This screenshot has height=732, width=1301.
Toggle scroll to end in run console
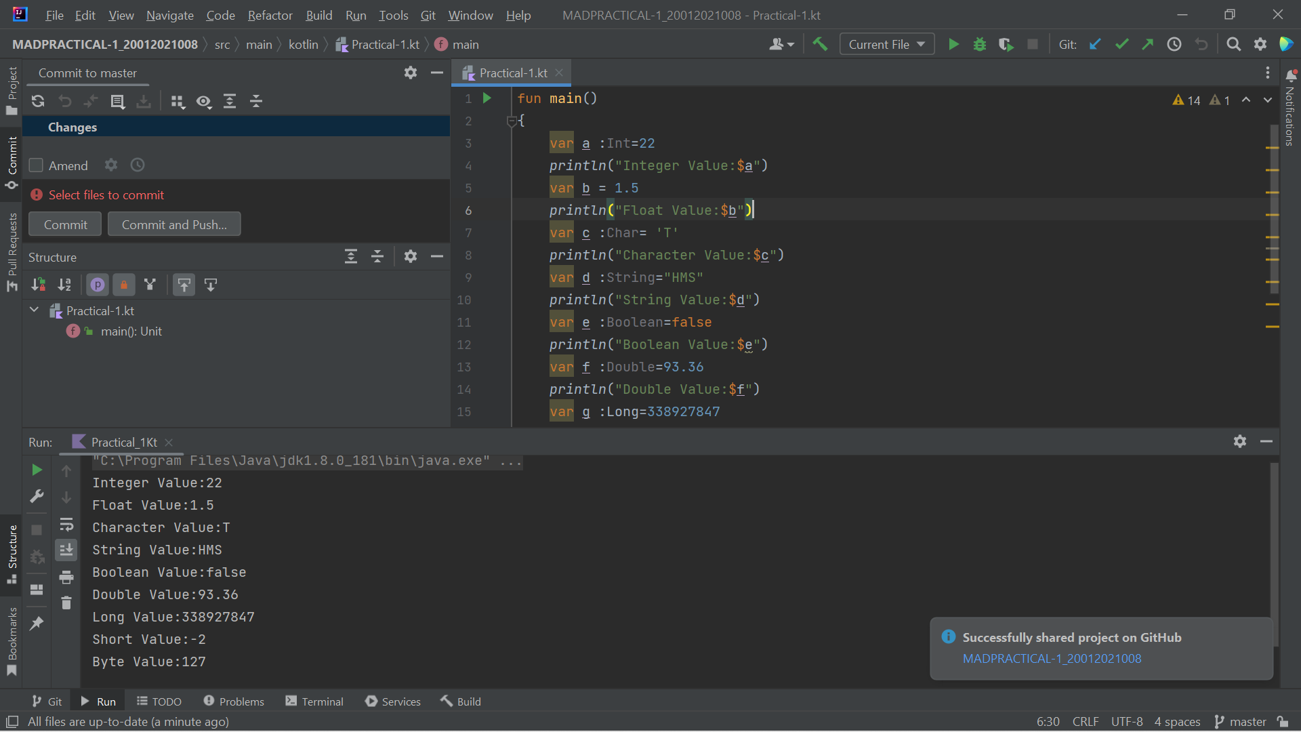(x=66, y=550)
